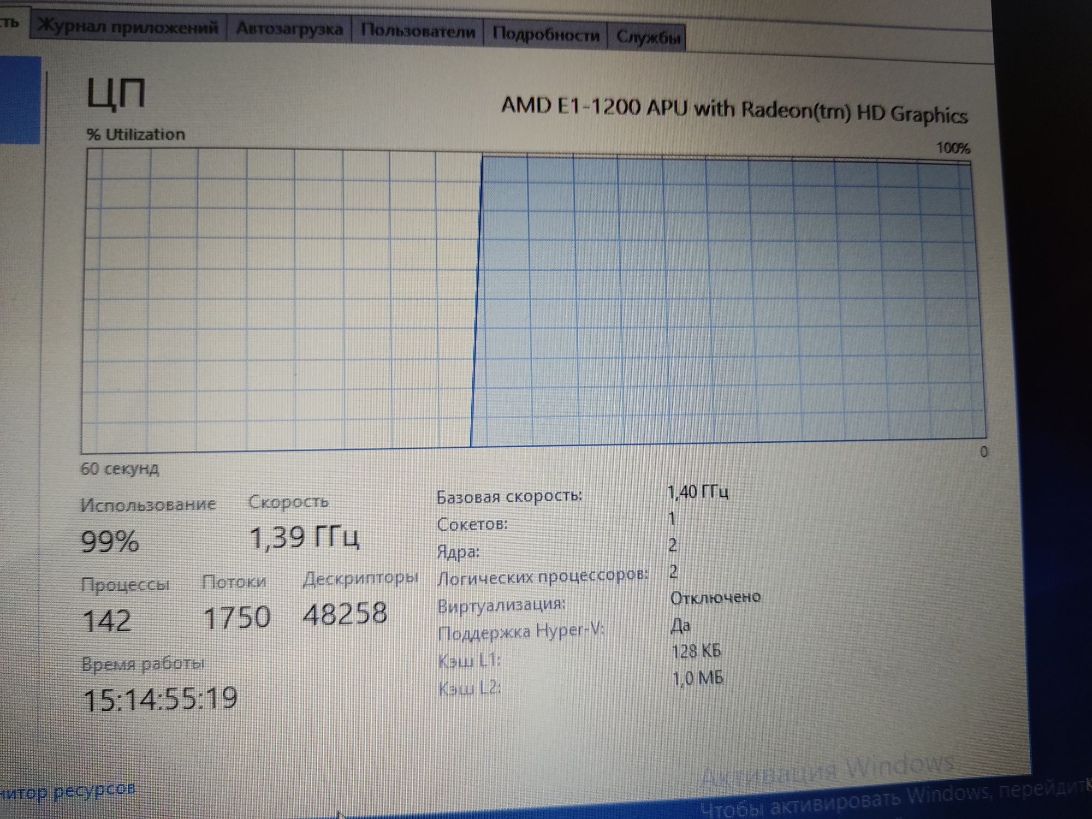Screen dimensions: 1092x819
Task: Click the 60 секунд graph label
Action: click(x=120, y=468)
